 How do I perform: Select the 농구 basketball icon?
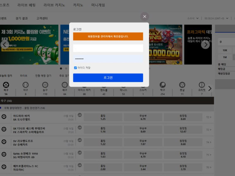tap(45, 85)
